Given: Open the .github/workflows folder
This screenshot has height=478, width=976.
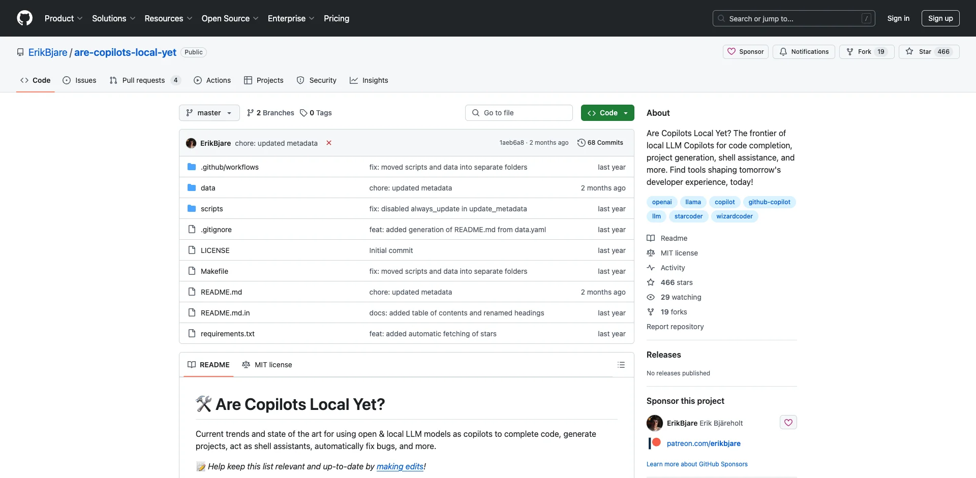Looking at the screenshot, I should point(230,167).
